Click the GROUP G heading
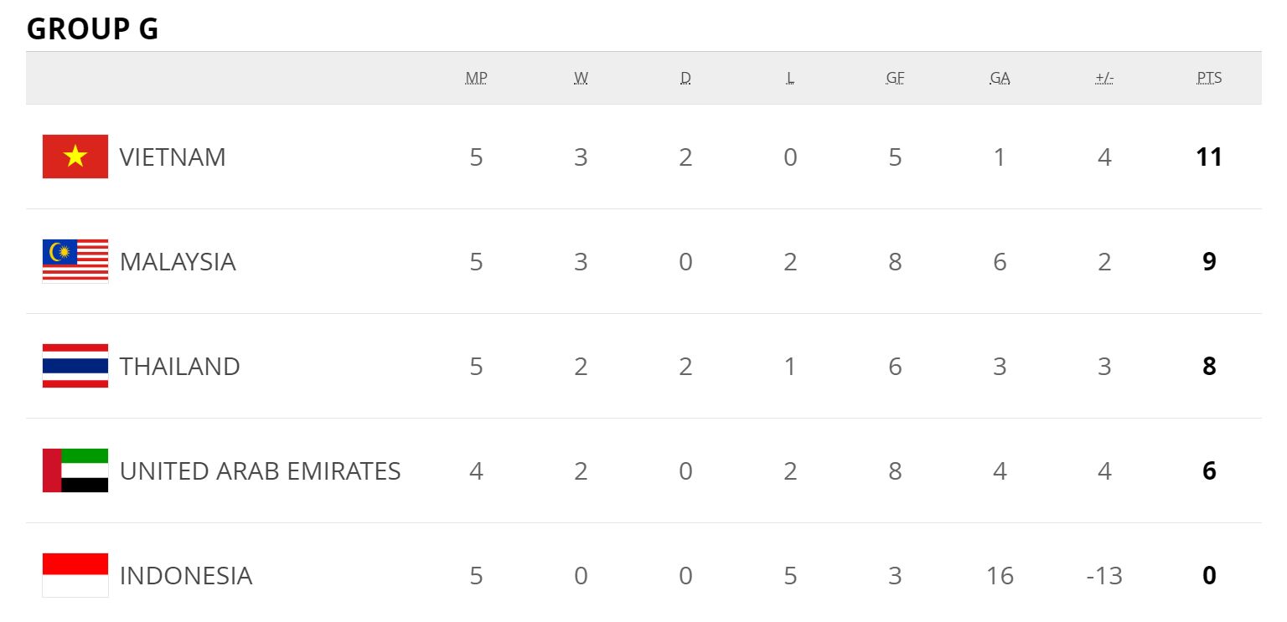Viewport: 1287px width, 622px height. (92, 29)
